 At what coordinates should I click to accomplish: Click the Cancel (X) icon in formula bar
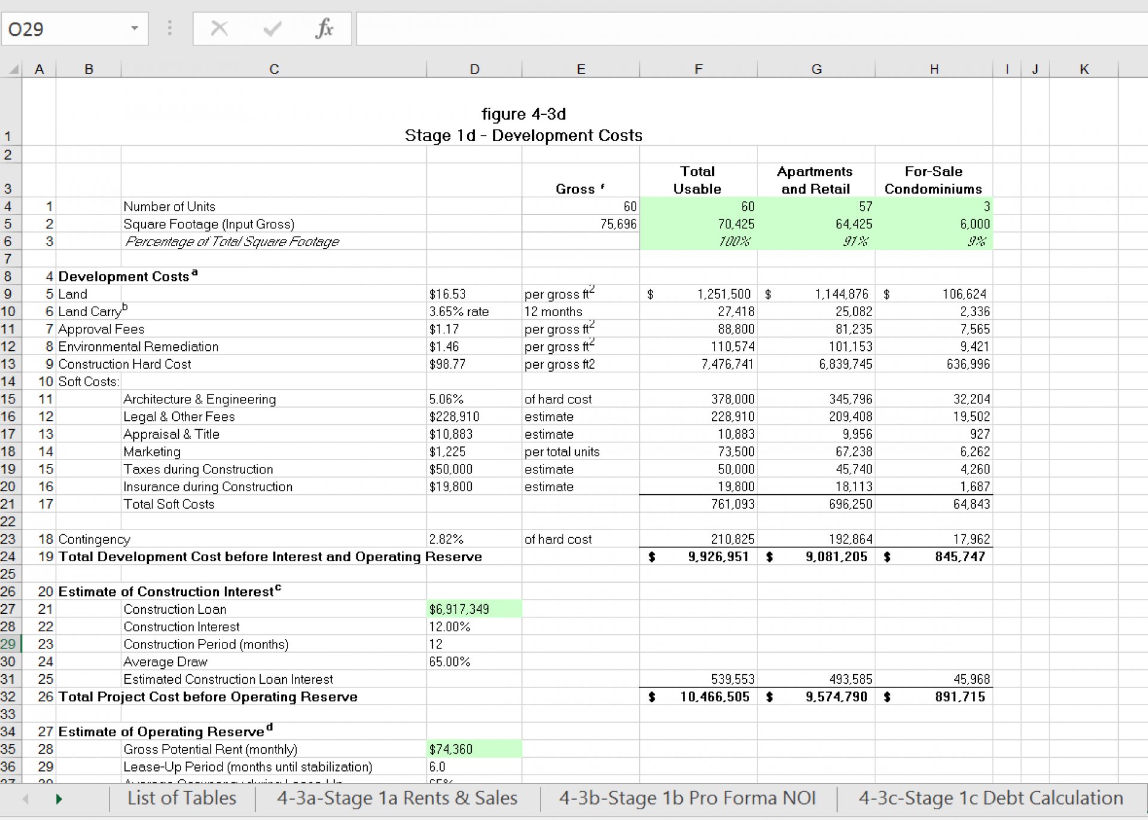(219, 28)
